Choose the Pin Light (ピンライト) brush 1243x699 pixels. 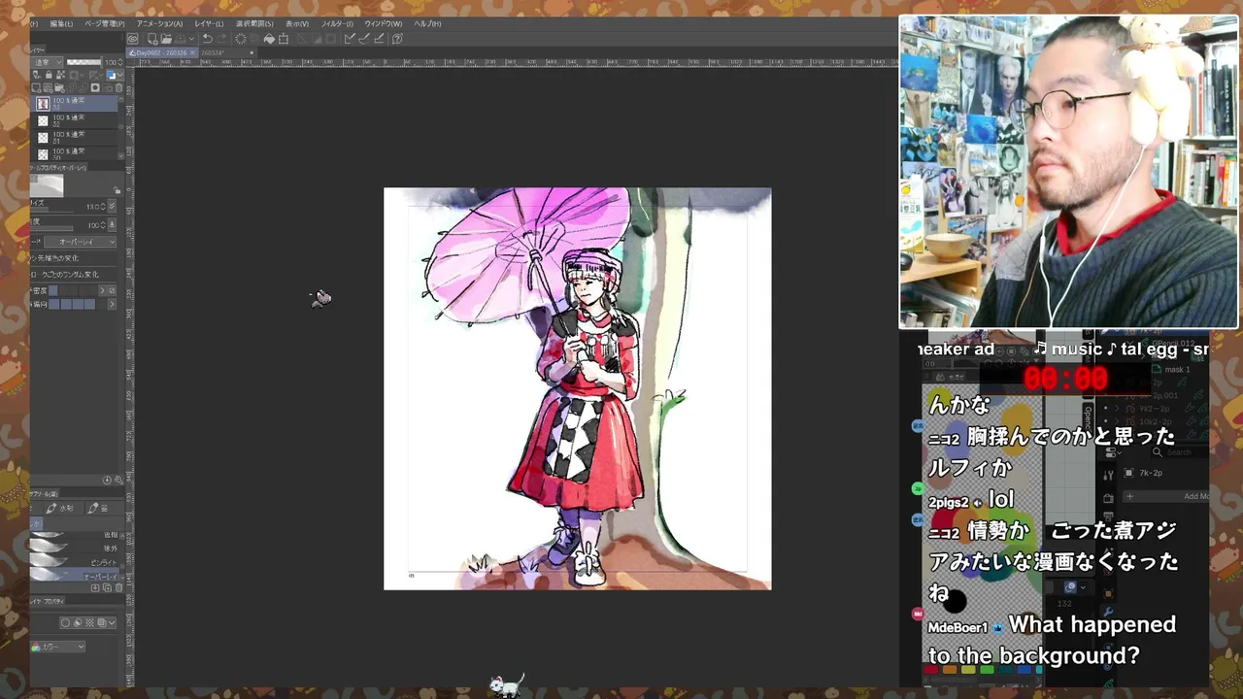(74, 562)
